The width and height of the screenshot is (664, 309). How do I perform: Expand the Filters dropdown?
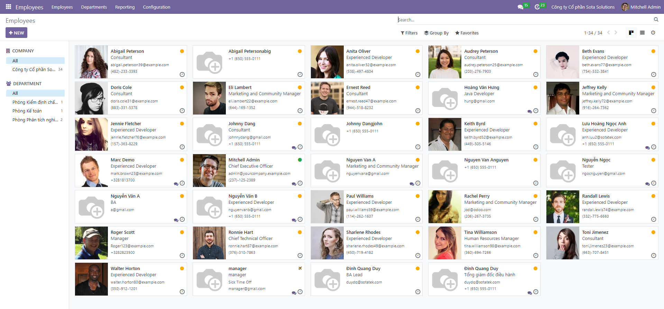pos(409,33)
